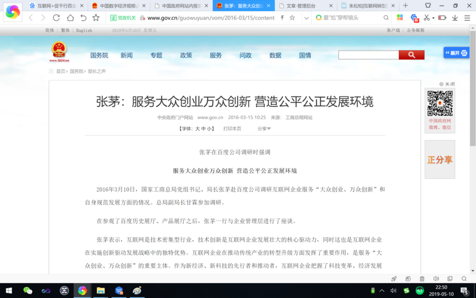Click the address bar URL field
This screenshot has height=298, width=476.
[x=211, y=18]
